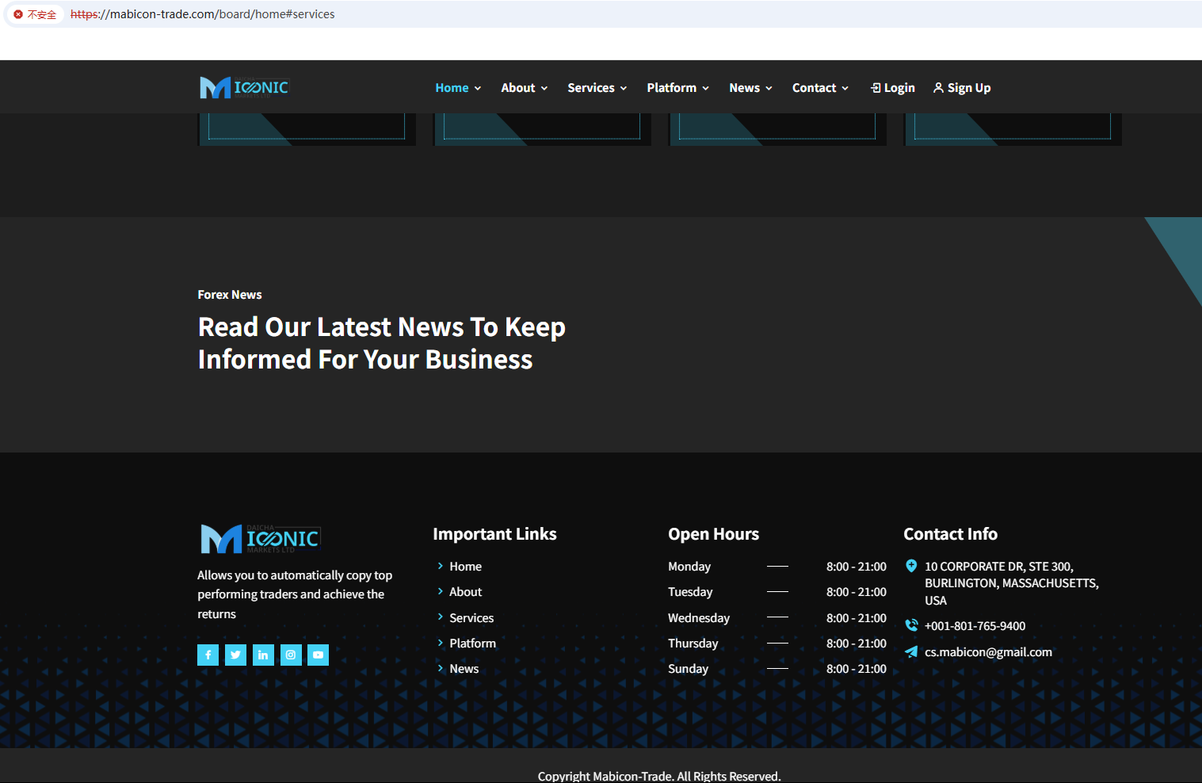Open the Twitter social icon
Viewport: 1202px width, 783px height.
[x=235, y=655]
